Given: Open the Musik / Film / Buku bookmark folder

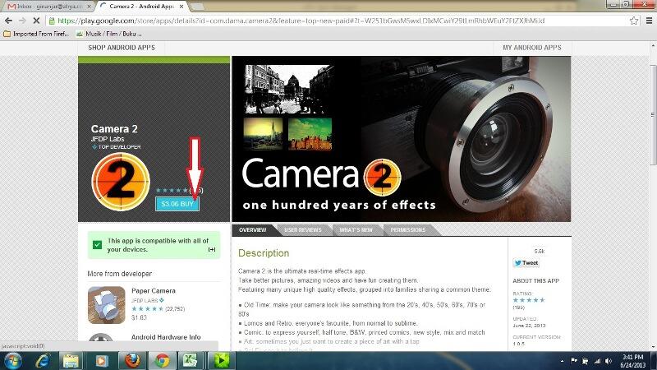Looking at the screenshot, I should pyautogui.click(x=111, y=34).
